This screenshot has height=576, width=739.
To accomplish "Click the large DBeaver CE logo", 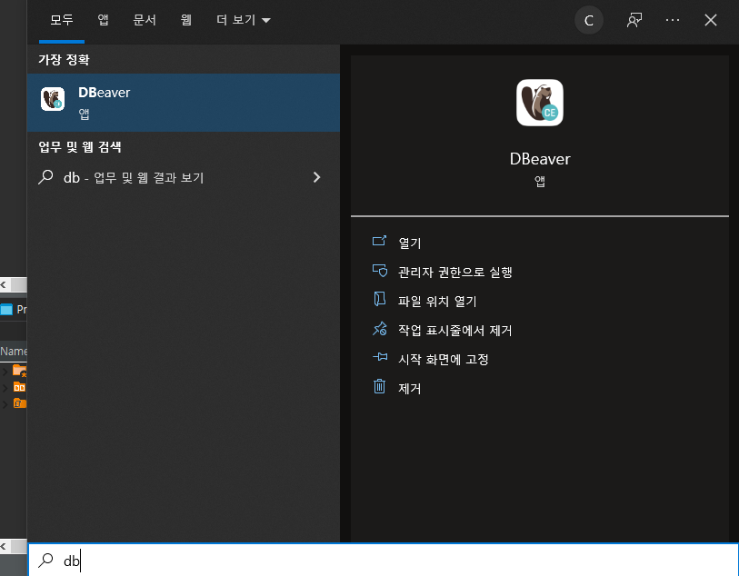I will point(540,103).
